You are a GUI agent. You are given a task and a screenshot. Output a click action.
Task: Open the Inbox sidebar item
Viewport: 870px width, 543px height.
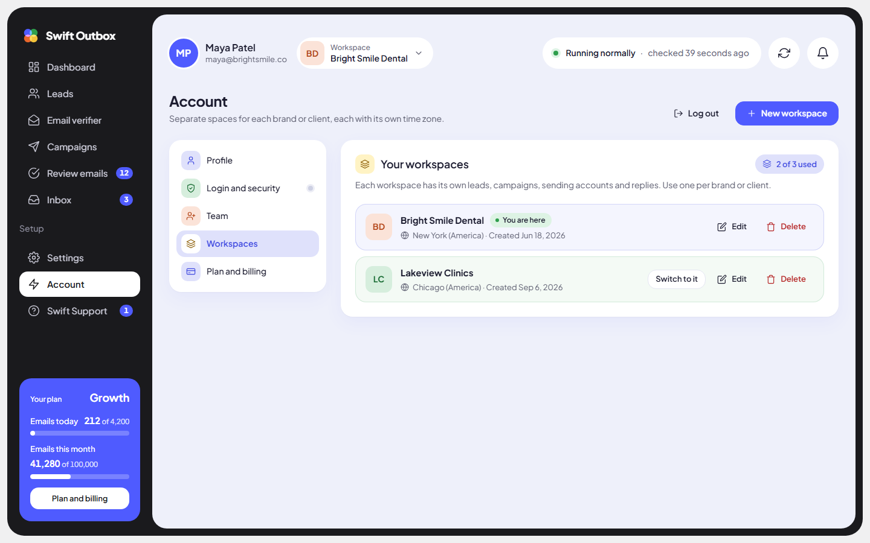click(80, 200)
